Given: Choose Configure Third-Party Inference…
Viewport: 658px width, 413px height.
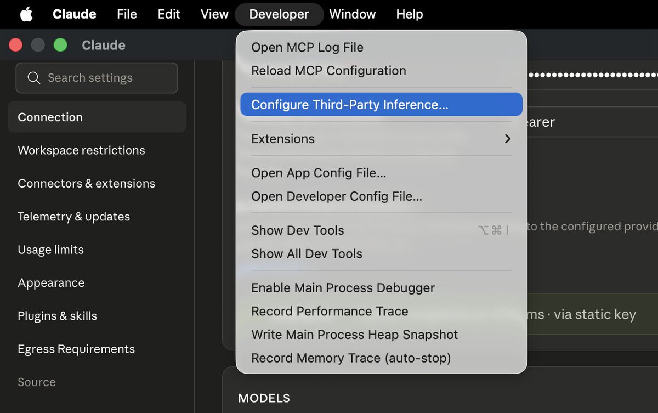Looking at the screenshot, I should click(x=381, y=104).
